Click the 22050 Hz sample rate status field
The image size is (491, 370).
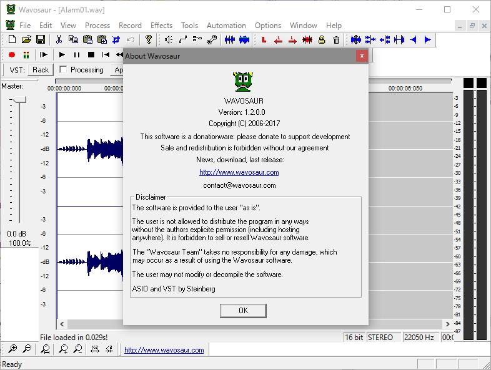[419, 338]
